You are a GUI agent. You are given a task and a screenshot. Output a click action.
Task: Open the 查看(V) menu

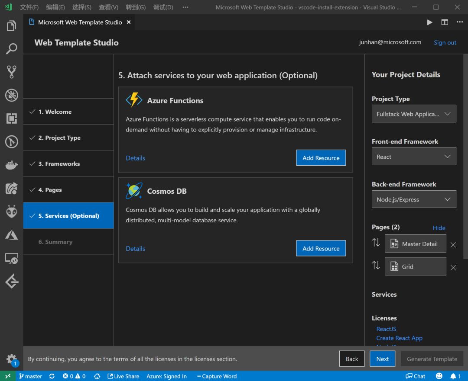tap(108, 7)
